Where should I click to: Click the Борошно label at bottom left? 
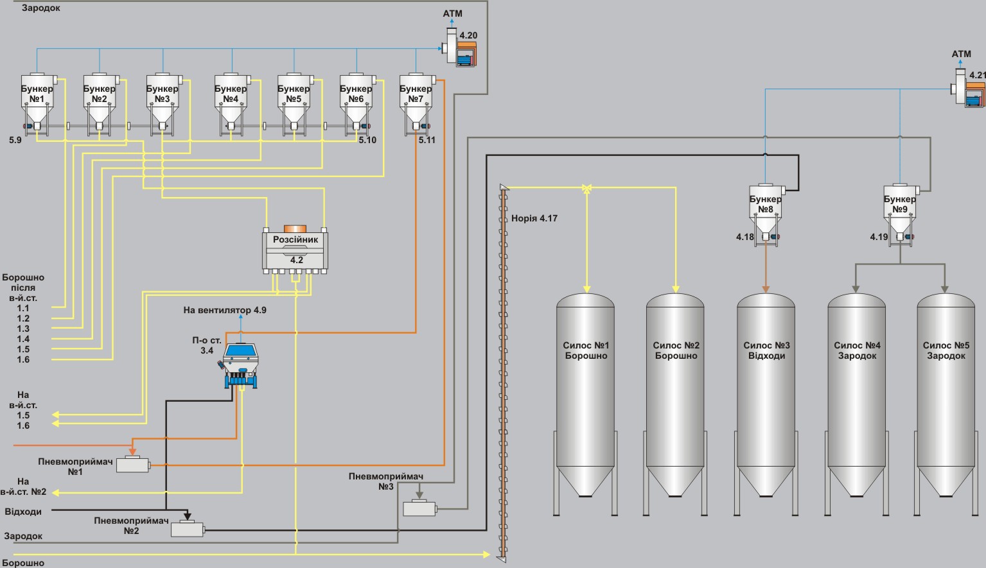pos(23,563)
